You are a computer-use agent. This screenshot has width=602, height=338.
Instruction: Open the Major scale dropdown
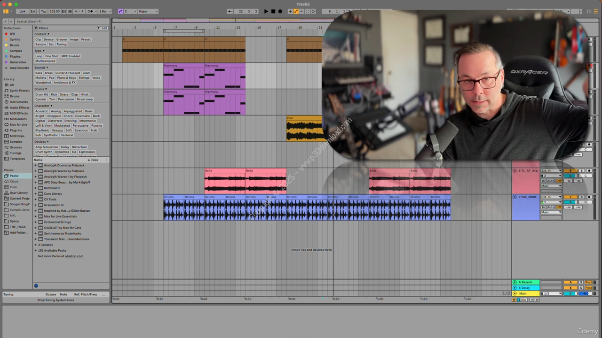148,11
